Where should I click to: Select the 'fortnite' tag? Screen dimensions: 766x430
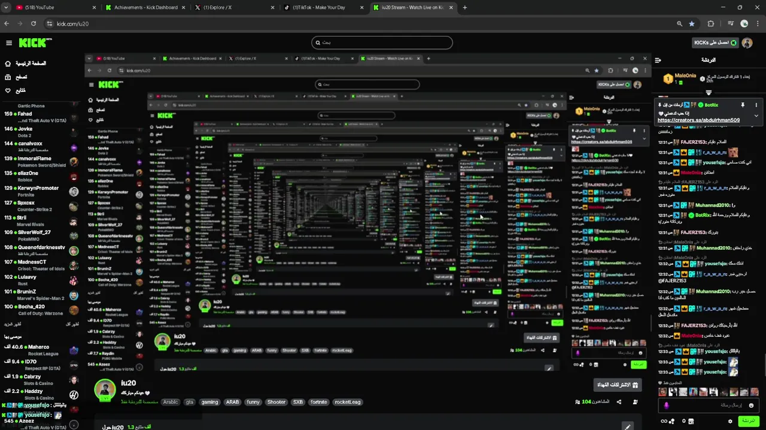319,402
